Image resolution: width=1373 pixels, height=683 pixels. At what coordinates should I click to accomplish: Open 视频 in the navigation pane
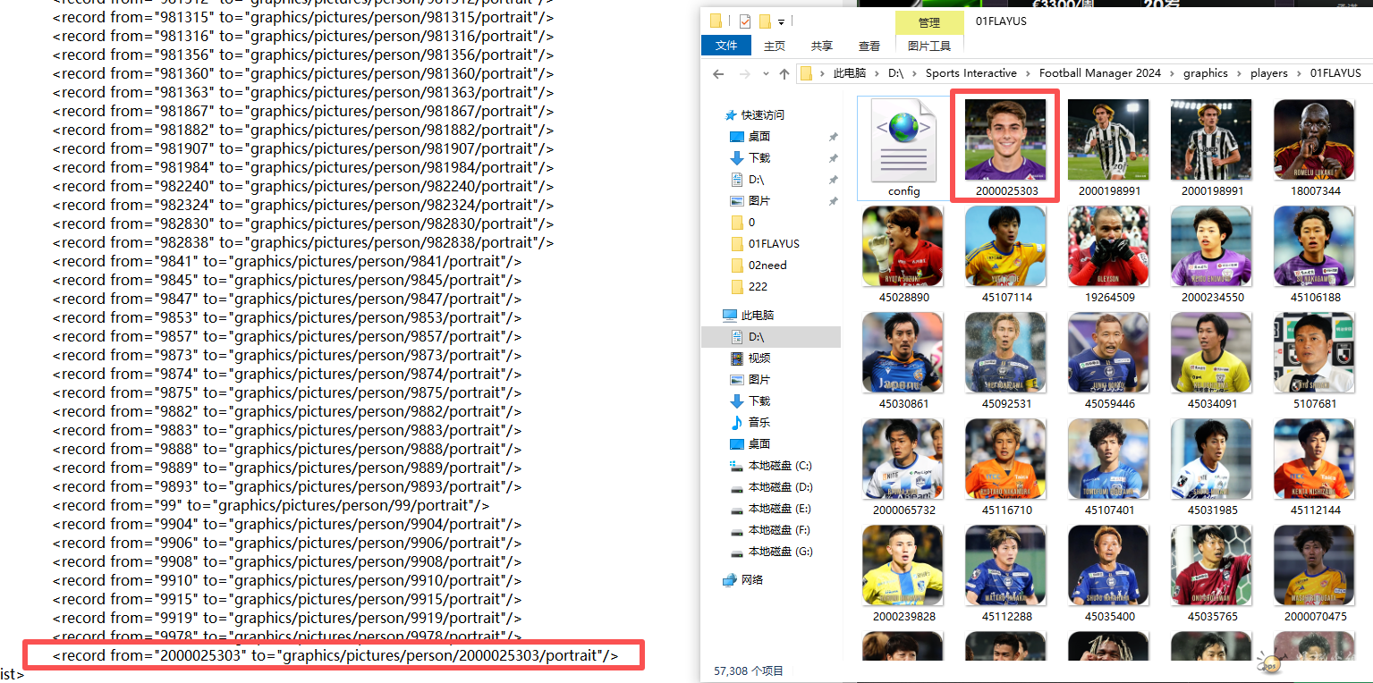(x=759, y=358)
